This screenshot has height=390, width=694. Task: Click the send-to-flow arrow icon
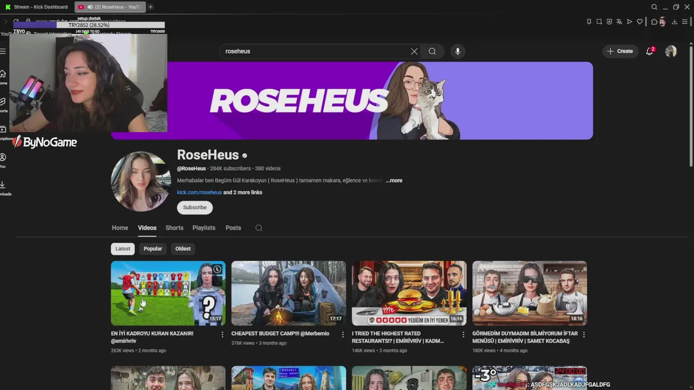[x=629, y=22]
